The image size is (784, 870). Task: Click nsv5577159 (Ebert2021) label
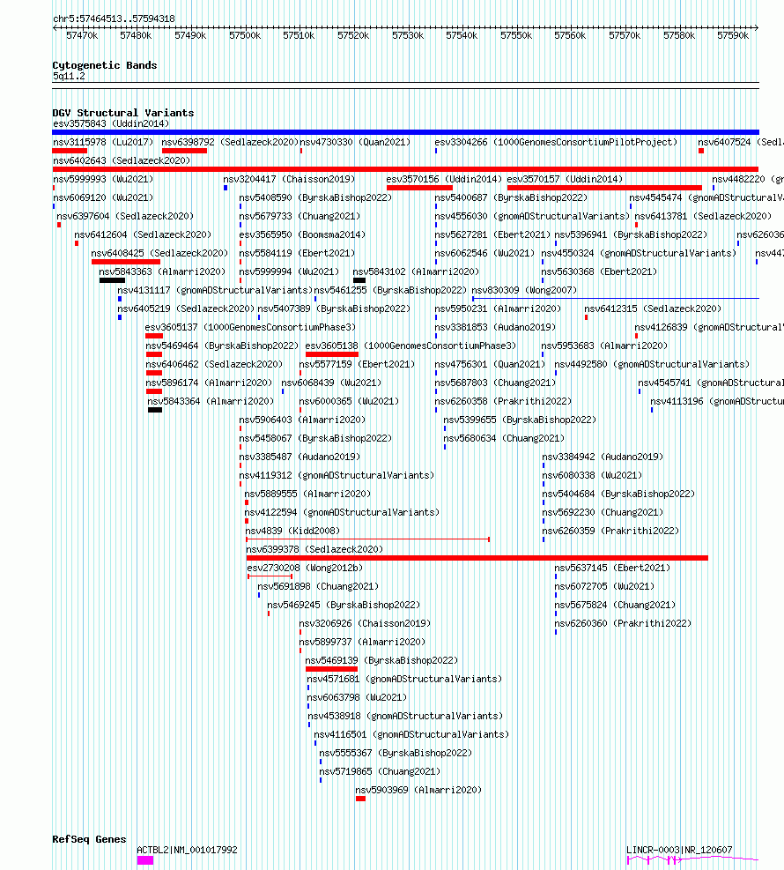pyautogui.click(x=357, y=364)
